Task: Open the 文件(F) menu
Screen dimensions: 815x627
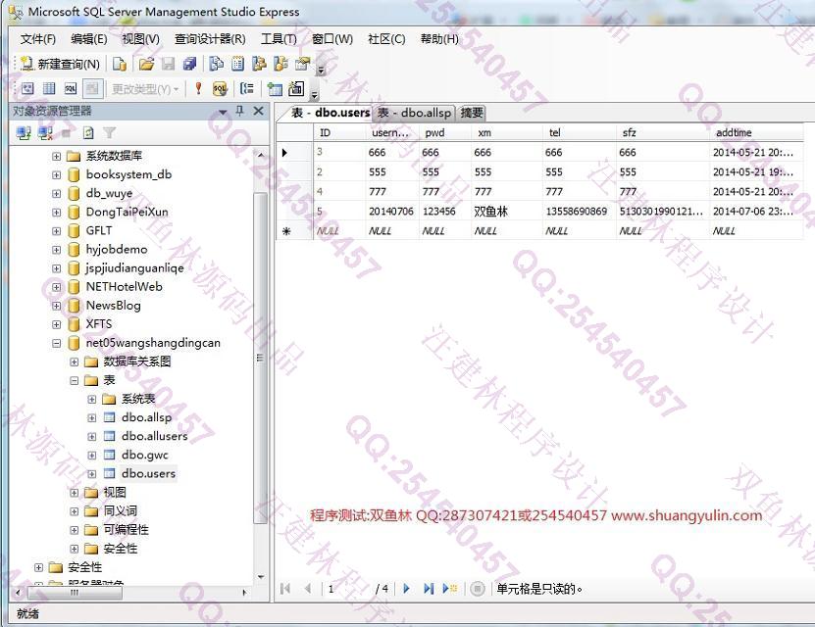Action: tap(37, 39)
